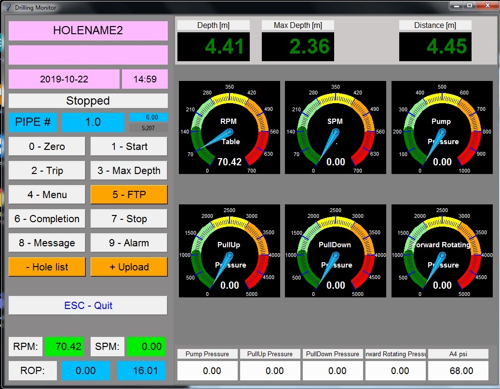The width and height of the screenshot is (500, 389).
Task: Click the Forward Rotating Pressure gauge
Action: coord(442,251)
